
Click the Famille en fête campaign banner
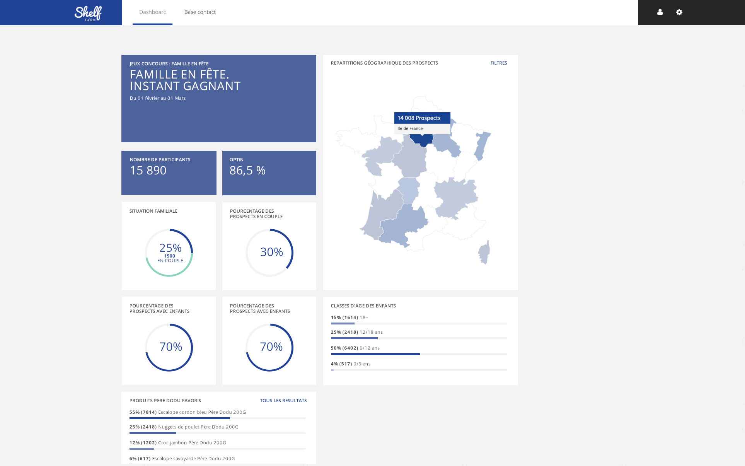coord(218,98)
